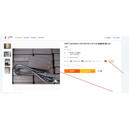
Task: Click the orange star rating badge
Action: (x=18, y=38)
